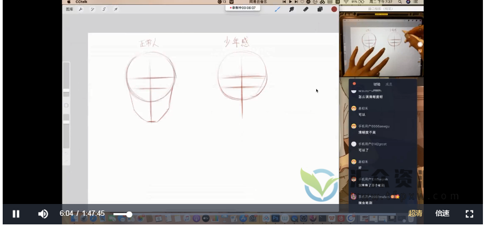Open the Procreate Layers panel

click(320, 9)
